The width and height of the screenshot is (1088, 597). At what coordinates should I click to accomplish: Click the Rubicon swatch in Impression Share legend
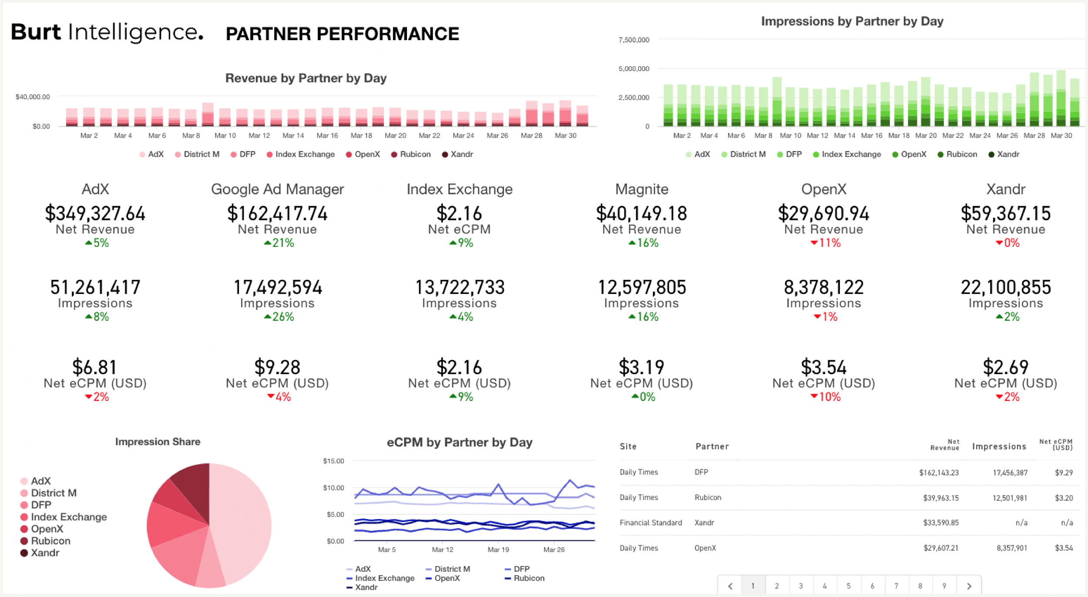click(x=25, y=540)
